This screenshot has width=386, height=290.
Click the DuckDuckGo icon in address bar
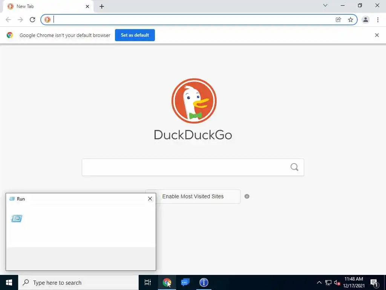point(47,20)
